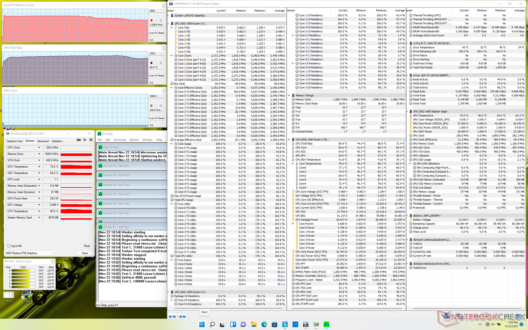
Task: Click HWiNFO expand columns arrows icon
Action: pyautogui.click(x=172, y=317)
